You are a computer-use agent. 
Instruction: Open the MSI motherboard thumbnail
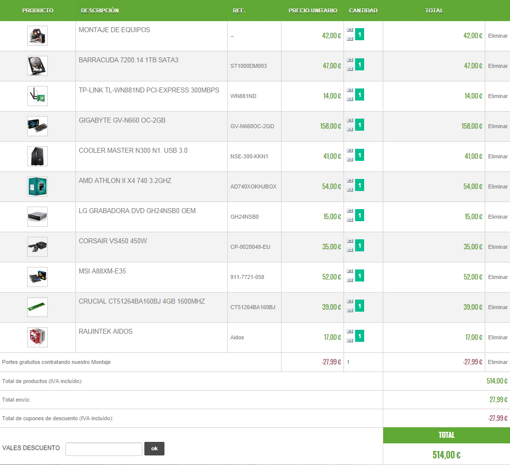click(37, 277)
